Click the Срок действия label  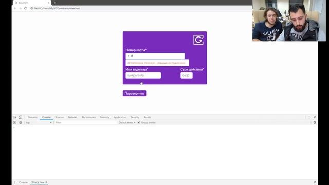click(x=192, y=69)
